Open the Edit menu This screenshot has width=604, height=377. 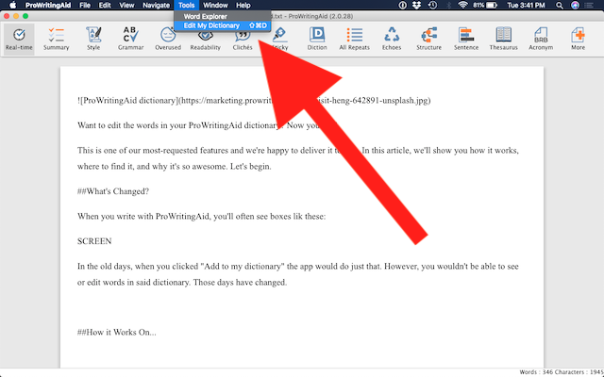(x=105, y=6)
